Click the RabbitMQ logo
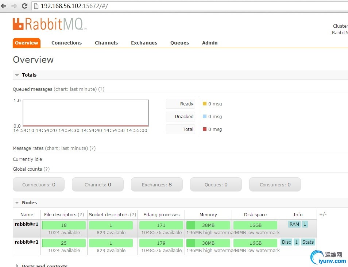Image resolution: width=348 pixels, height=267 pixels. [50, 24]
